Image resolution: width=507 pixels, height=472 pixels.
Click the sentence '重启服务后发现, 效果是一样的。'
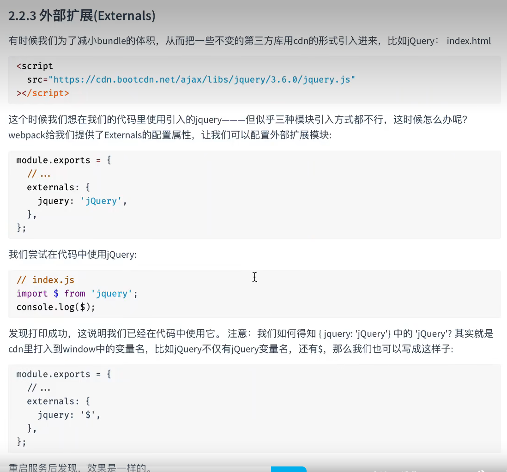[x=80, y=467]
